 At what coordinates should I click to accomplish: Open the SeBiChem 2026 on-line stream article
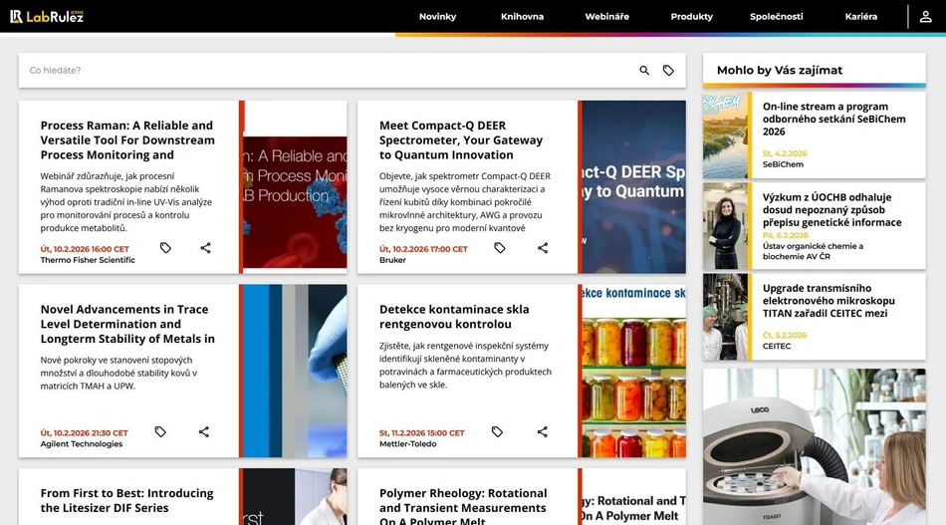pyautogui.click(x=825, y=119)
